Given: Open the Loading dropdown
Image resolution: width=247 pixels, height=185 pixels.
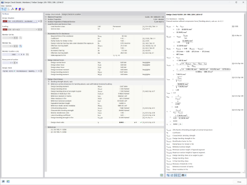Looking at the screenshot, I should (x=37, y=29).
